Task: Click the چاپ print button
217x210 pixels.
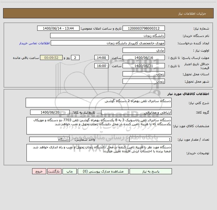Action: click(x=70, y=171)
